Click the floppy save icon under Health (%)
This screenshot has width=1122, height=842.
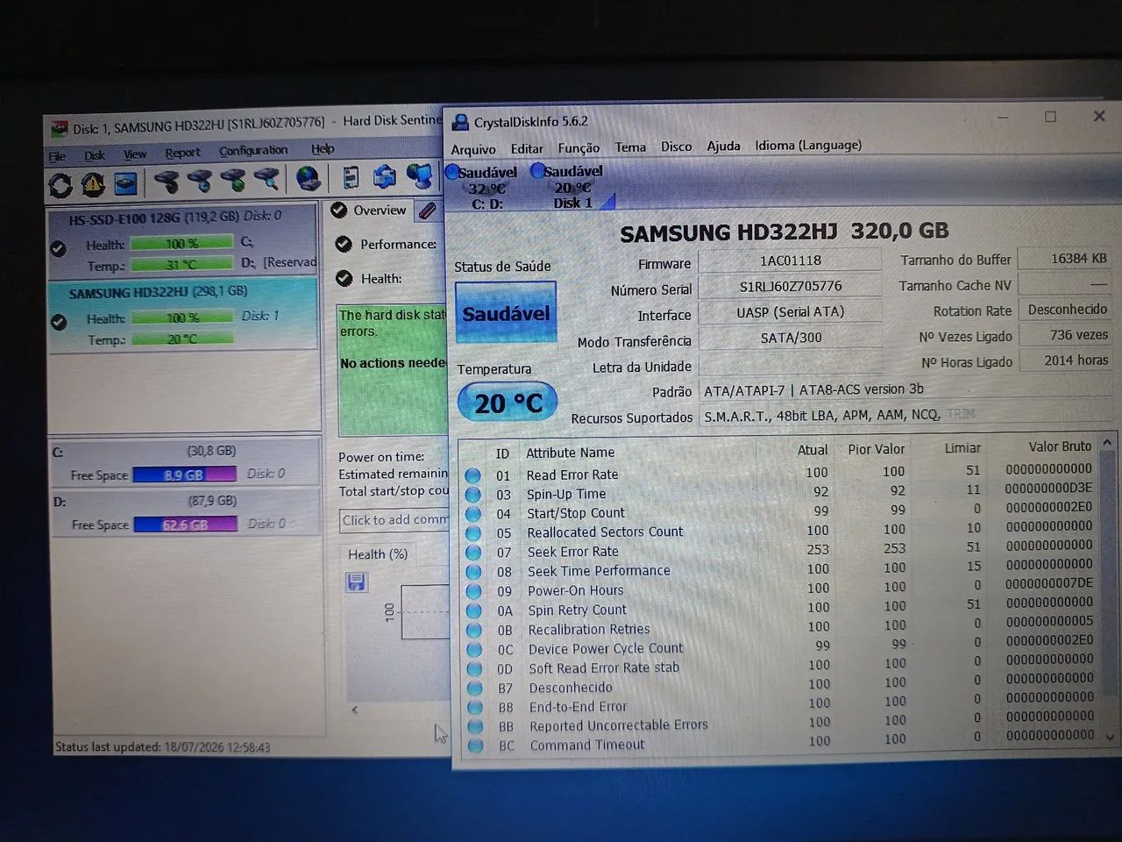pyautogui.click(x=357, y=582)
